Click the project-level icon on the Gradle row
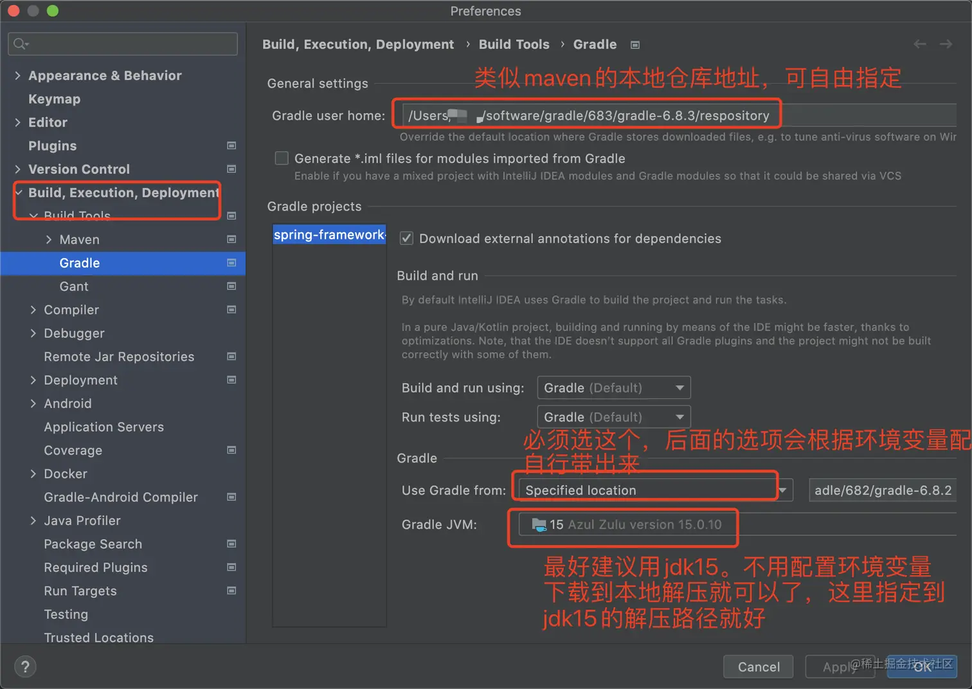 [231, 262]
